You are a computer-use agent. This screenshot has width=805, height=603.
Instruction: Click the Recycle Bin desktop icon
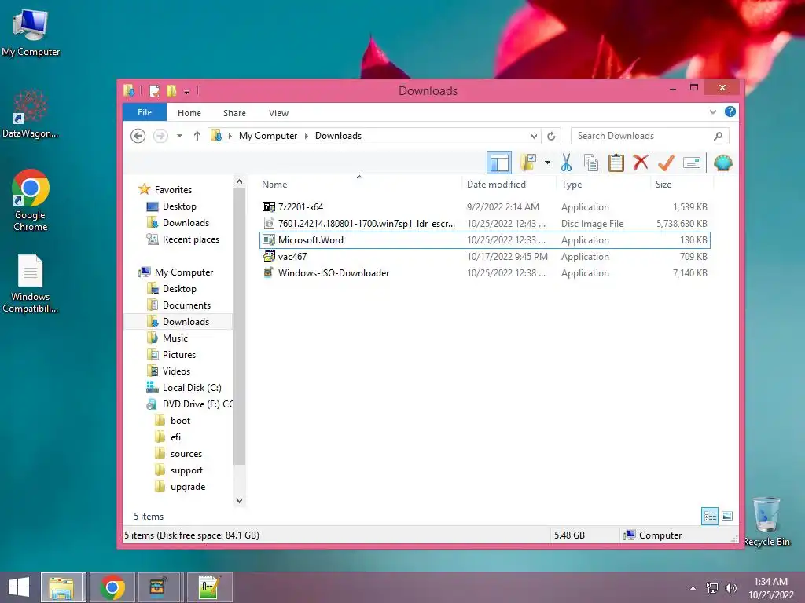tap(766, 521)
